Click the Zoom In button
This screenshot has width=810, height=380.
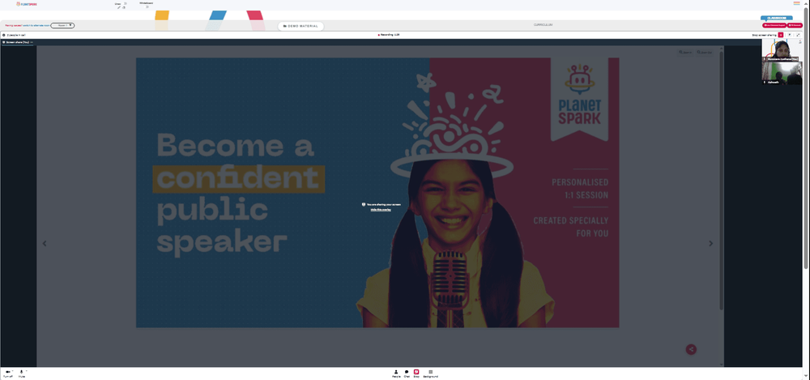pyautogui.click(x=686, y=52)
